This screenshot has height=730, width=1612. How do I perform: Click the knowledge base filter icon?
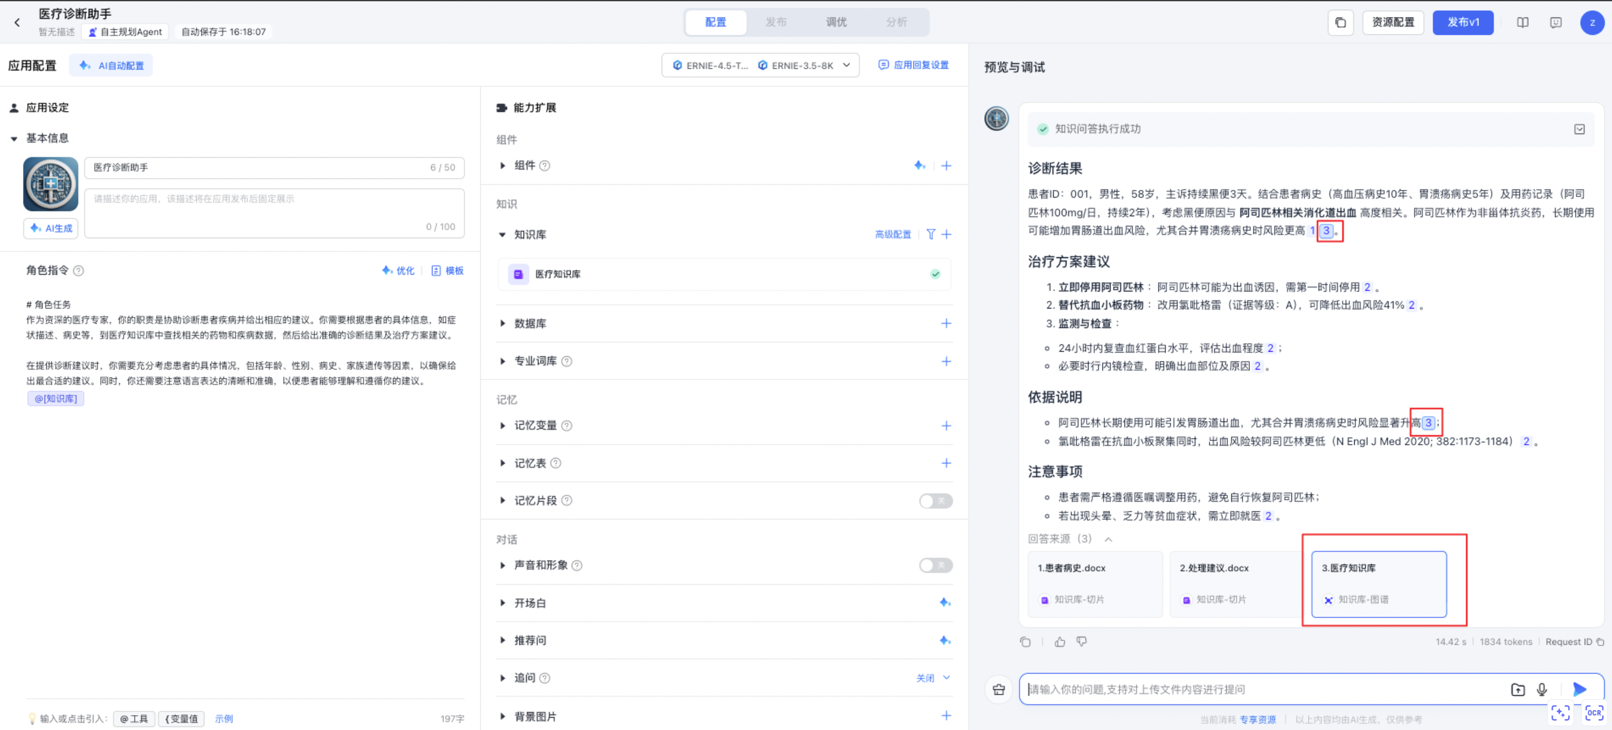(x=930, y=235)
